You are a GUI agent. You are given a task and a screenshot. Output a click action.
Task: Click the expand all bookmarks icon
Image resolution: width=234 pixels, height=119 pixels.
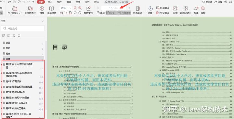coord(4,35)
